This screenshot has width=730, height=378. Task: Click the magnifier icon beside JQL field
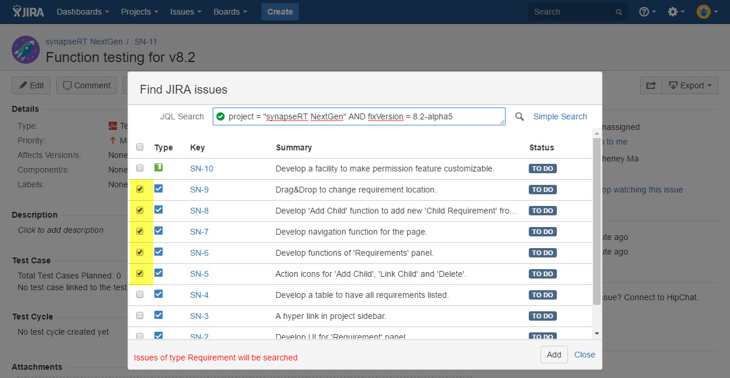coord(519,117)
